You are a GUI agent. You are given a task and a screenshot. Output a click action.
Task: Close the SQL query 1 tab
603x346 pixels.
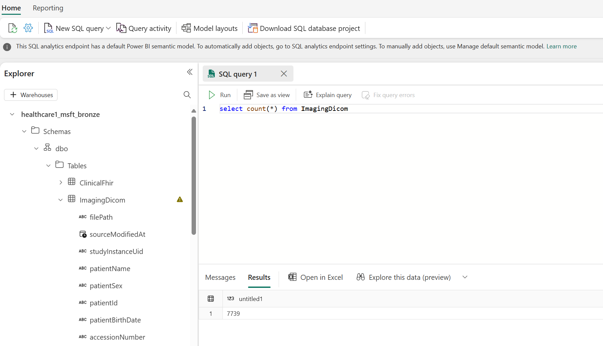[284, 74]
